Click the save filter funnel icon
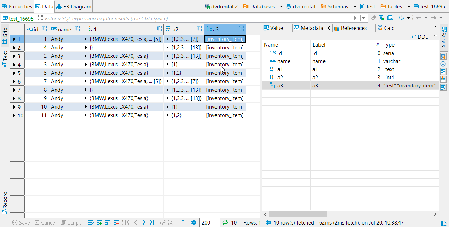The image size is (449, 227). [381, 18]
